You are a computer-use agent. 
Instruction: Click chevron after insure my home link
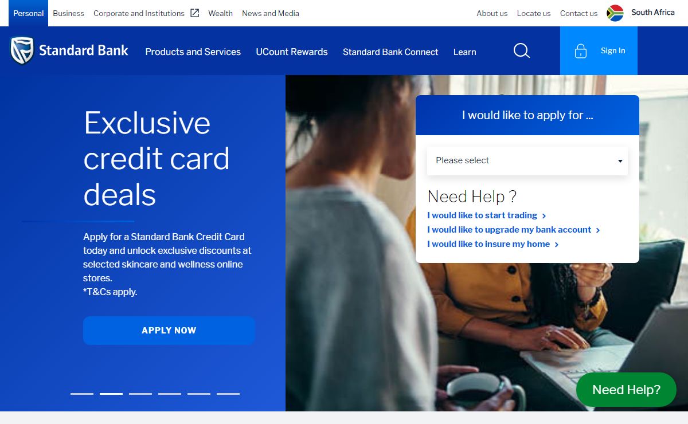[557, 245]
